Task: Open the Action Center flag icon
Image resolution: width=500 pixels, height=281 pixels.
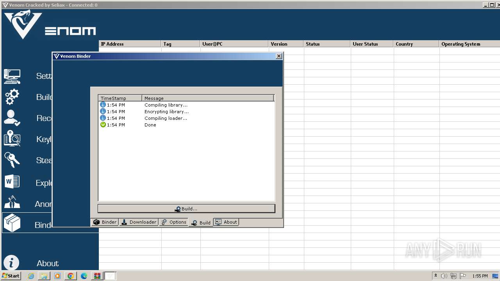Action: click(463, 276)
